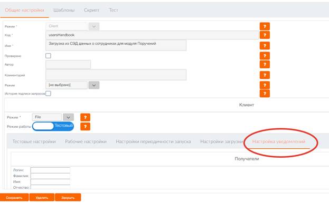Open help icon next to Код field
Screen dimensions: 329x204
pyautogui.click(x=265, y=35)
